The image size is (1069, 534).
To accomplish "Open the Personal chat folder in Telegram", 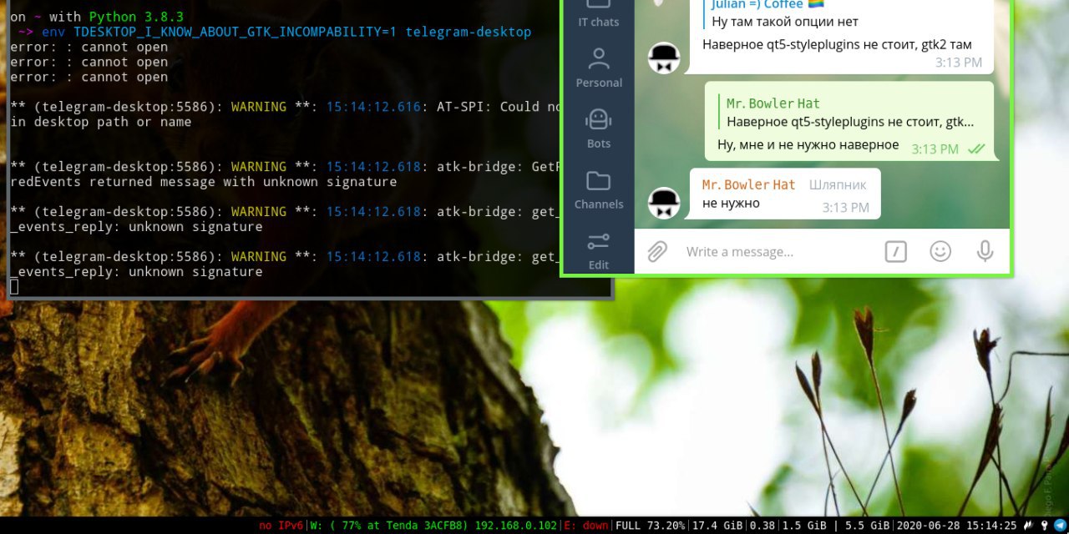I will tap(599, 68).
